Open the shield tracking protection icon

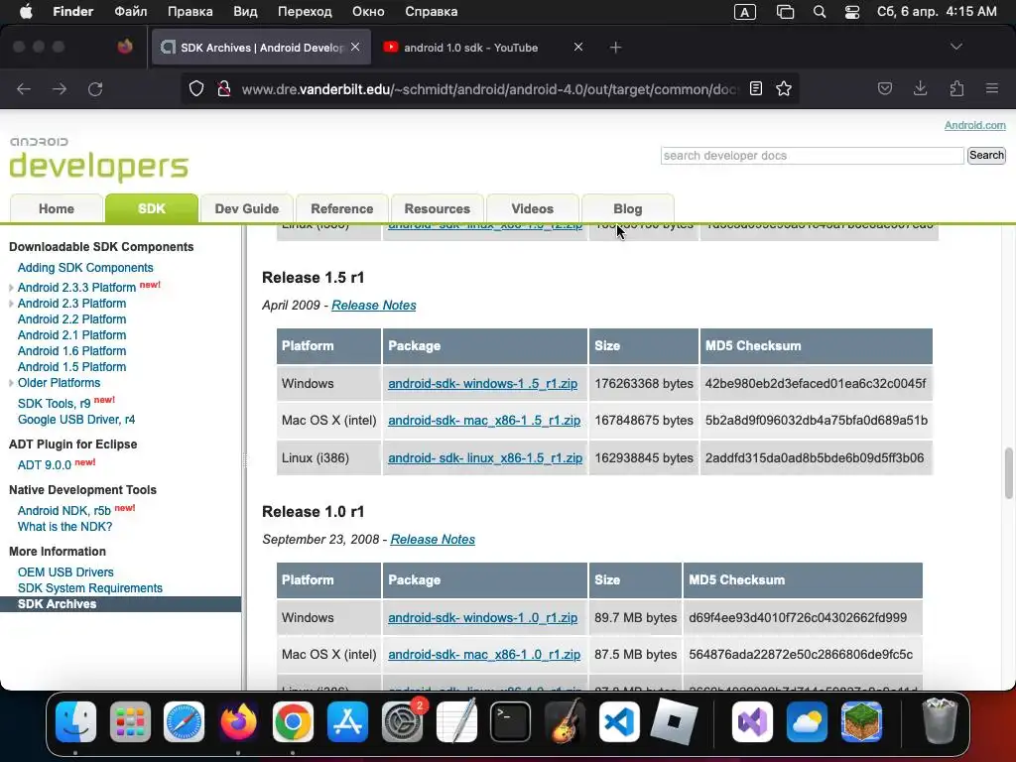196,88
